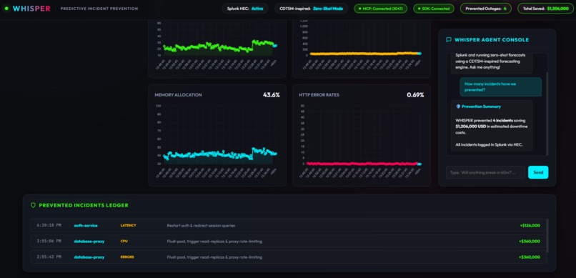Click the +$126,000 savings value
The width and height of the screenshot is (576, 278).
pos(530,226)
